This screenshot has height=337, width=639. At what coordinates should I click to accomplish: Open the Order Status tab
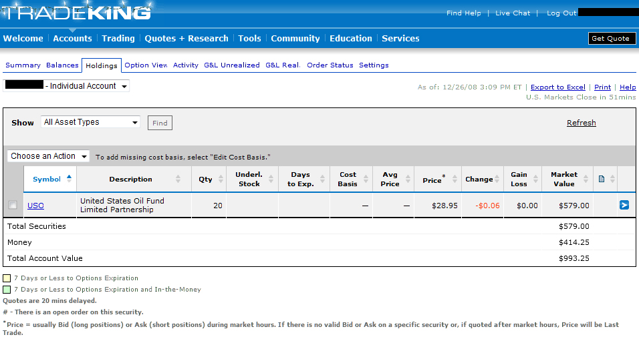click(330, 65)
